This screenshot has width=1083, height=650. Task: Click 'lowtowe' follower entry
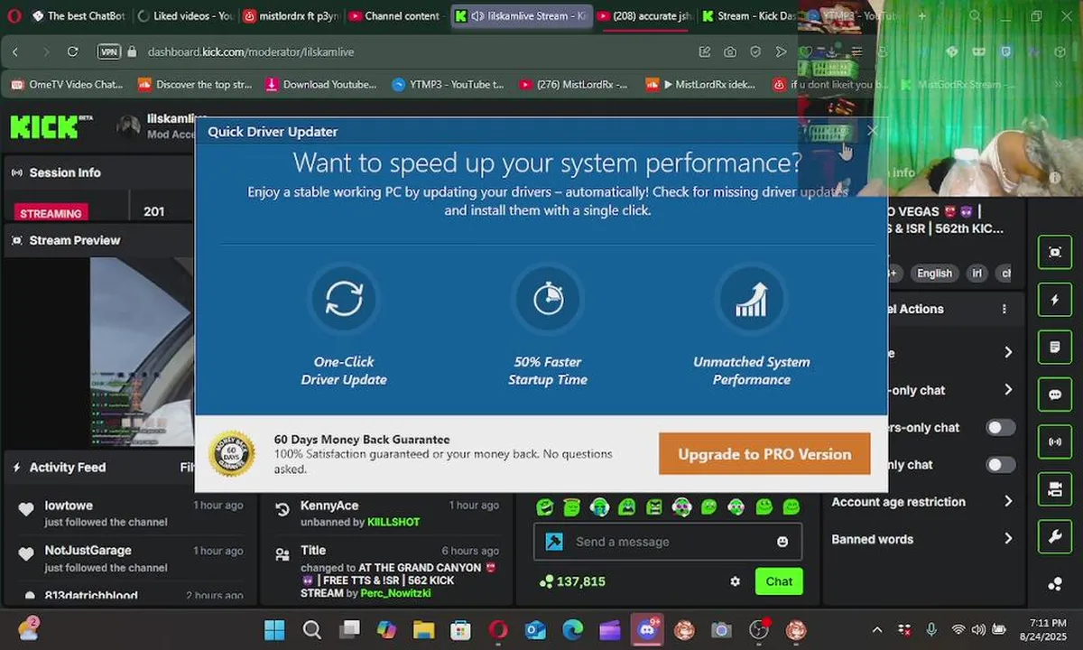129,513
